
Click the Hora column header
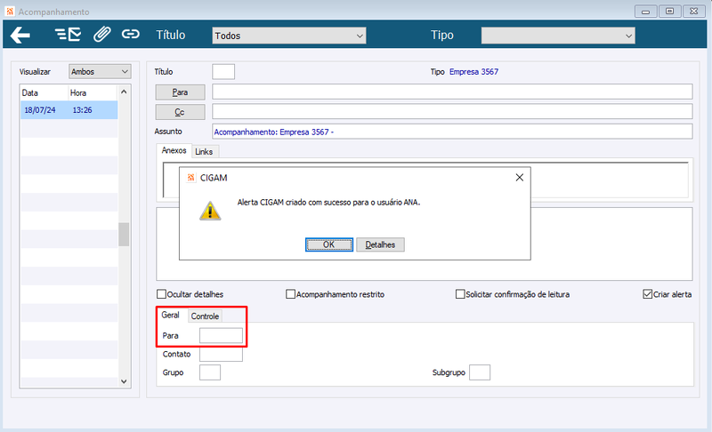(x=93, y=93)
